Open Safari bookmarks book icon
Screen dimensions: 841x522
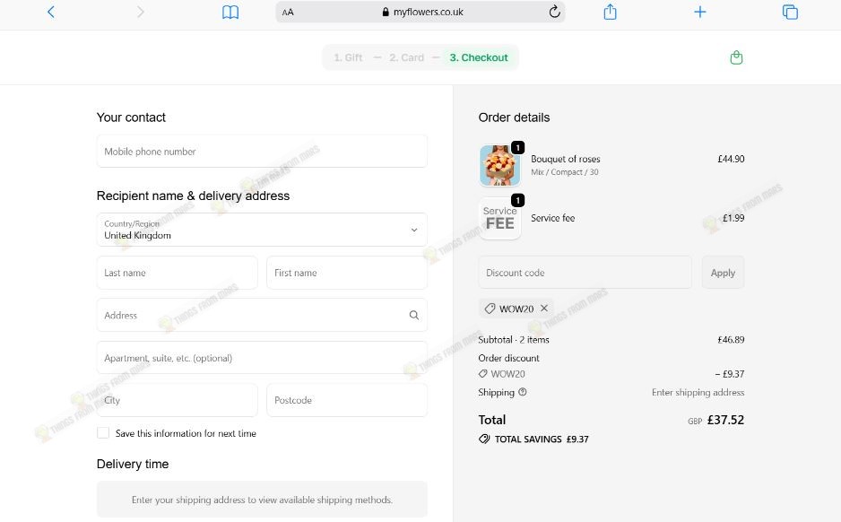230,12
